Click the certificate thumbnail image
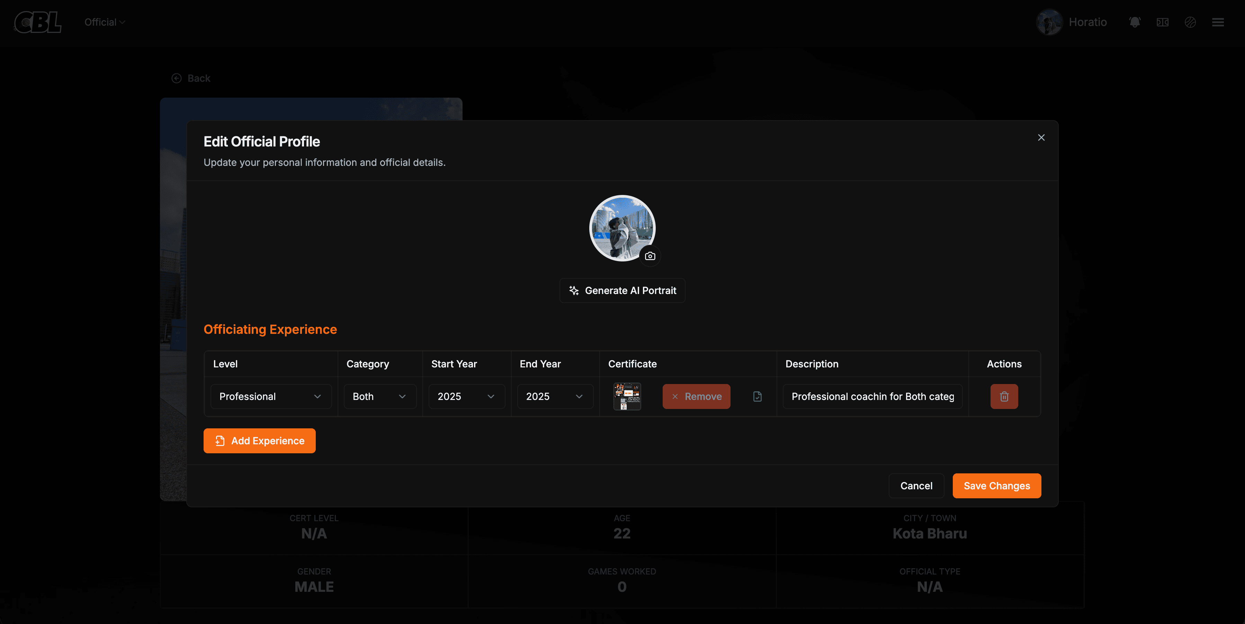This screenshot has width=1245, height=624. click(627, 396)
